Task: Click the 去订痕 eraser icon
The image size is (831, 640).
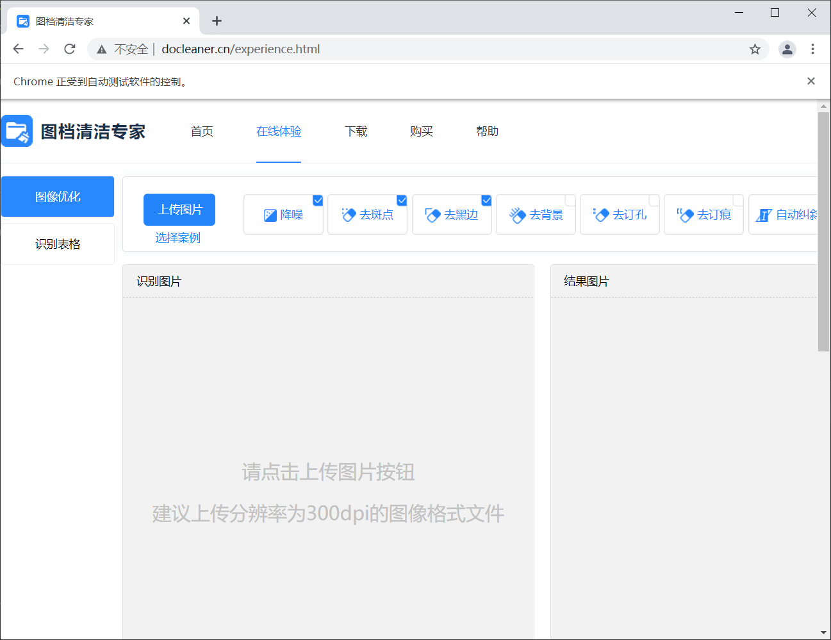Action: coord(686,215)
